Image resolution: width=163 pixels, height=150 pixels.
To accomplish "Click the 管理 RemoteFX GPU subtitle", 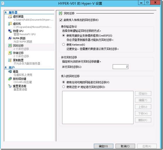I will (x=25, y=34).
